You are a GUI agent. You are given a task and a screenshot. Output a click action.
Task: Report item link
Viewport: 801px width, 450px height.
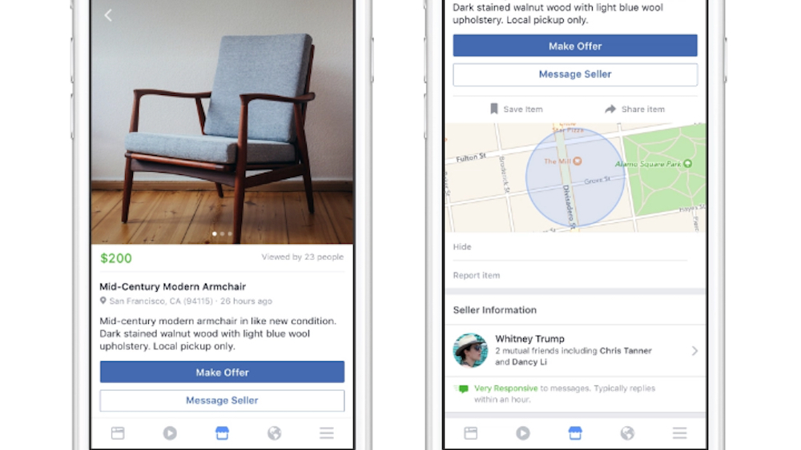coord(477,275)
